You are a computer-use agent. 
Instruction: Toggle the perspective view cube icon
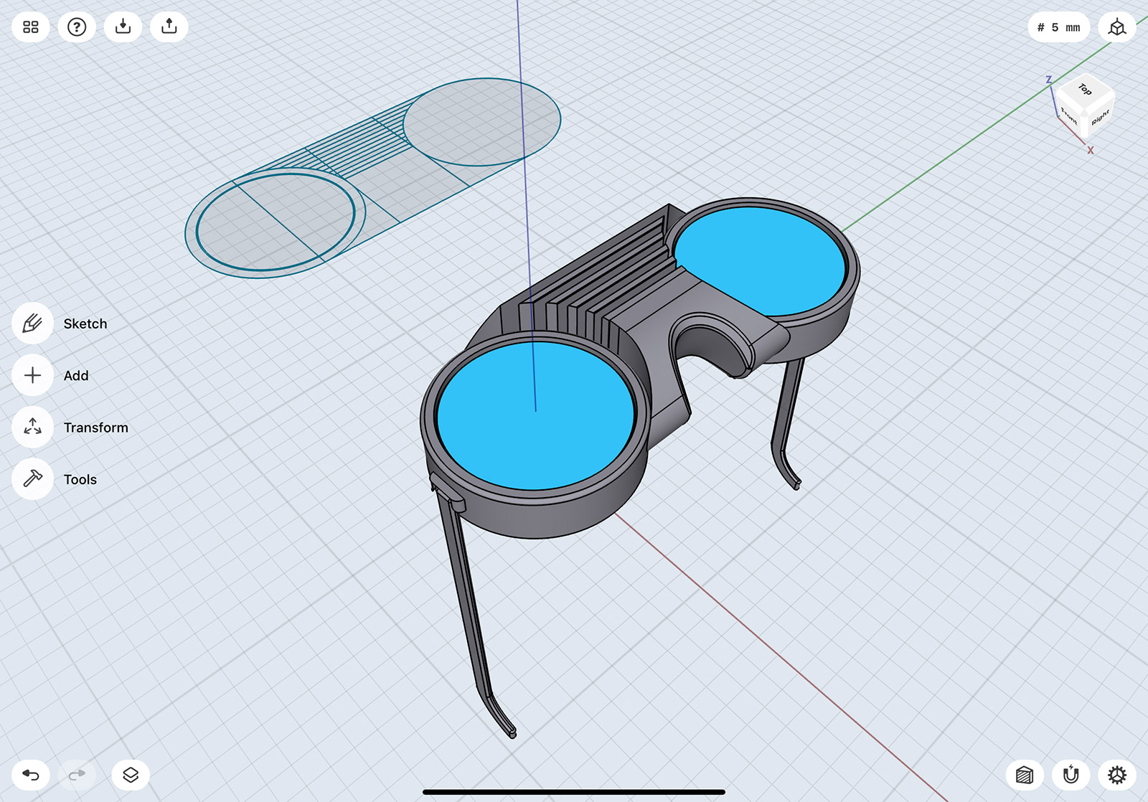(1117, 27)
